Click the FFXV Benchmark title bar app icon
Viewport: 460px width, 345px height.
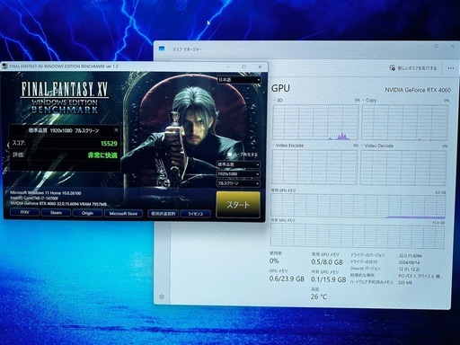4,66
